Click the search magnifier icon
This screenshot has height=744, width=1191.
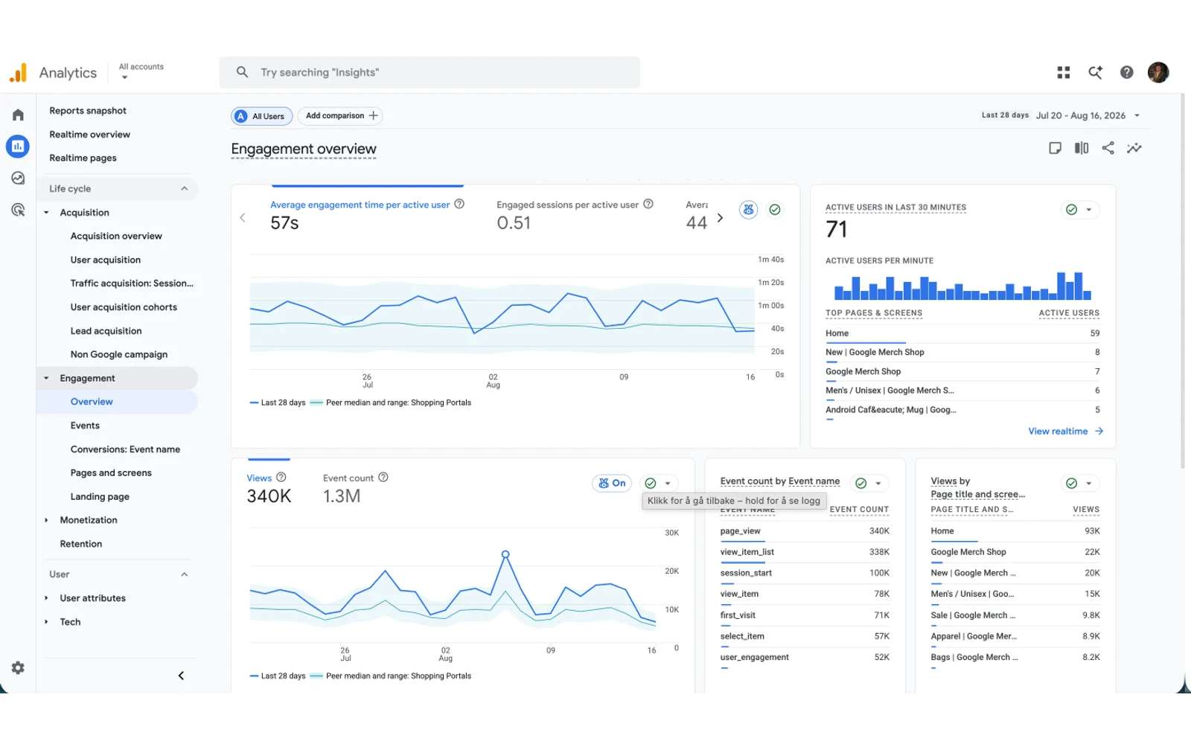pos(242,72)
